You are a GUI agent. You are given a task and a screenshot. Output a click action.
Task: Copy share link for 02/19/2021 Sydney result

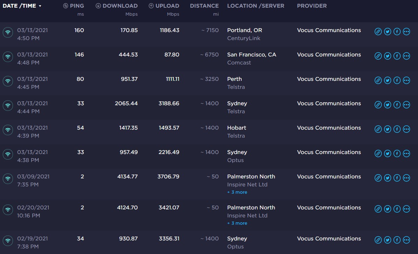point(378,240)
